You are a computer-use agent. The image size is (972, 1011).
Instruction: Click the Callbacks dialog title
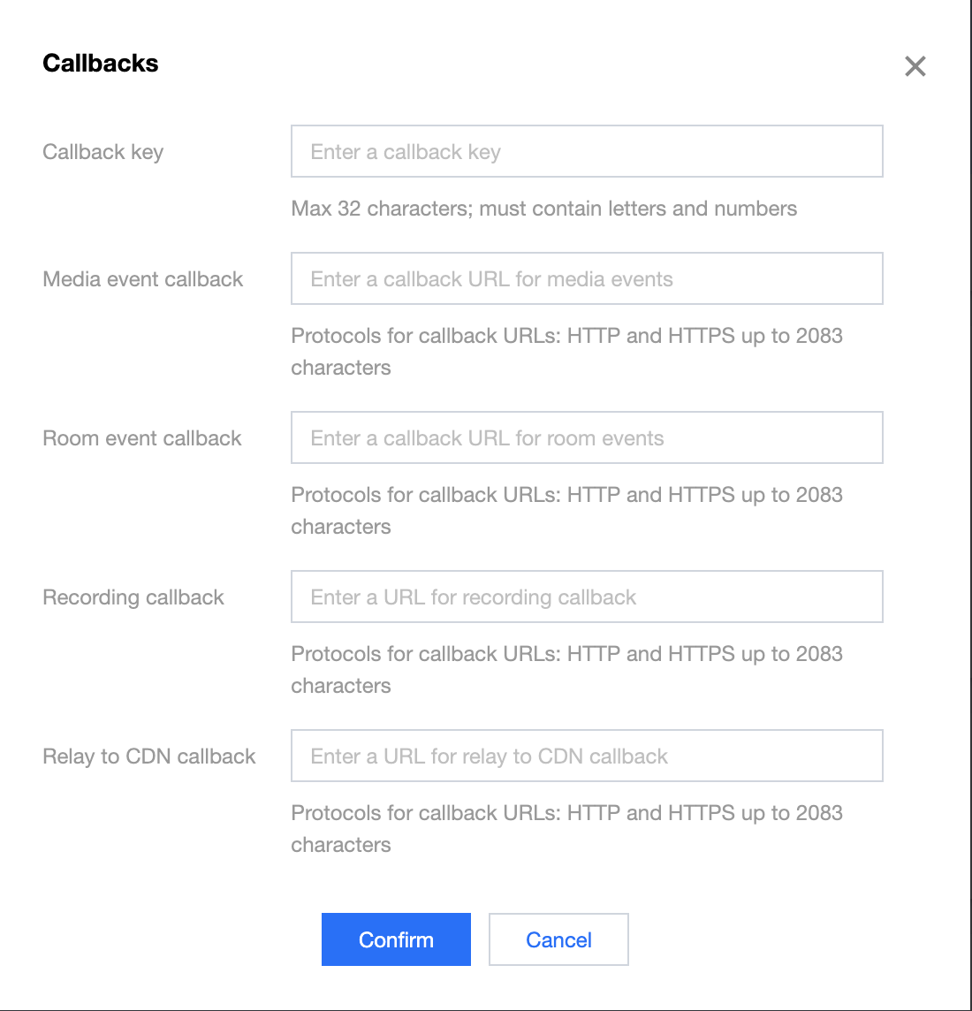click(x=101, y=64)
